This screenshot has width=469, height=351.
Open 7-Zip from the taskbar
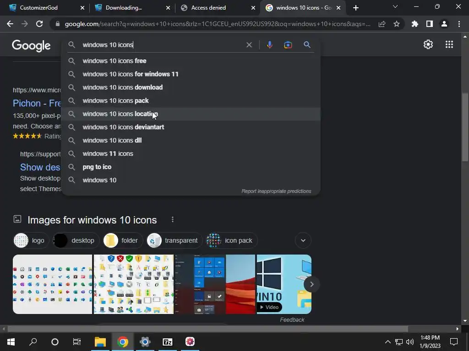[168, 342]
